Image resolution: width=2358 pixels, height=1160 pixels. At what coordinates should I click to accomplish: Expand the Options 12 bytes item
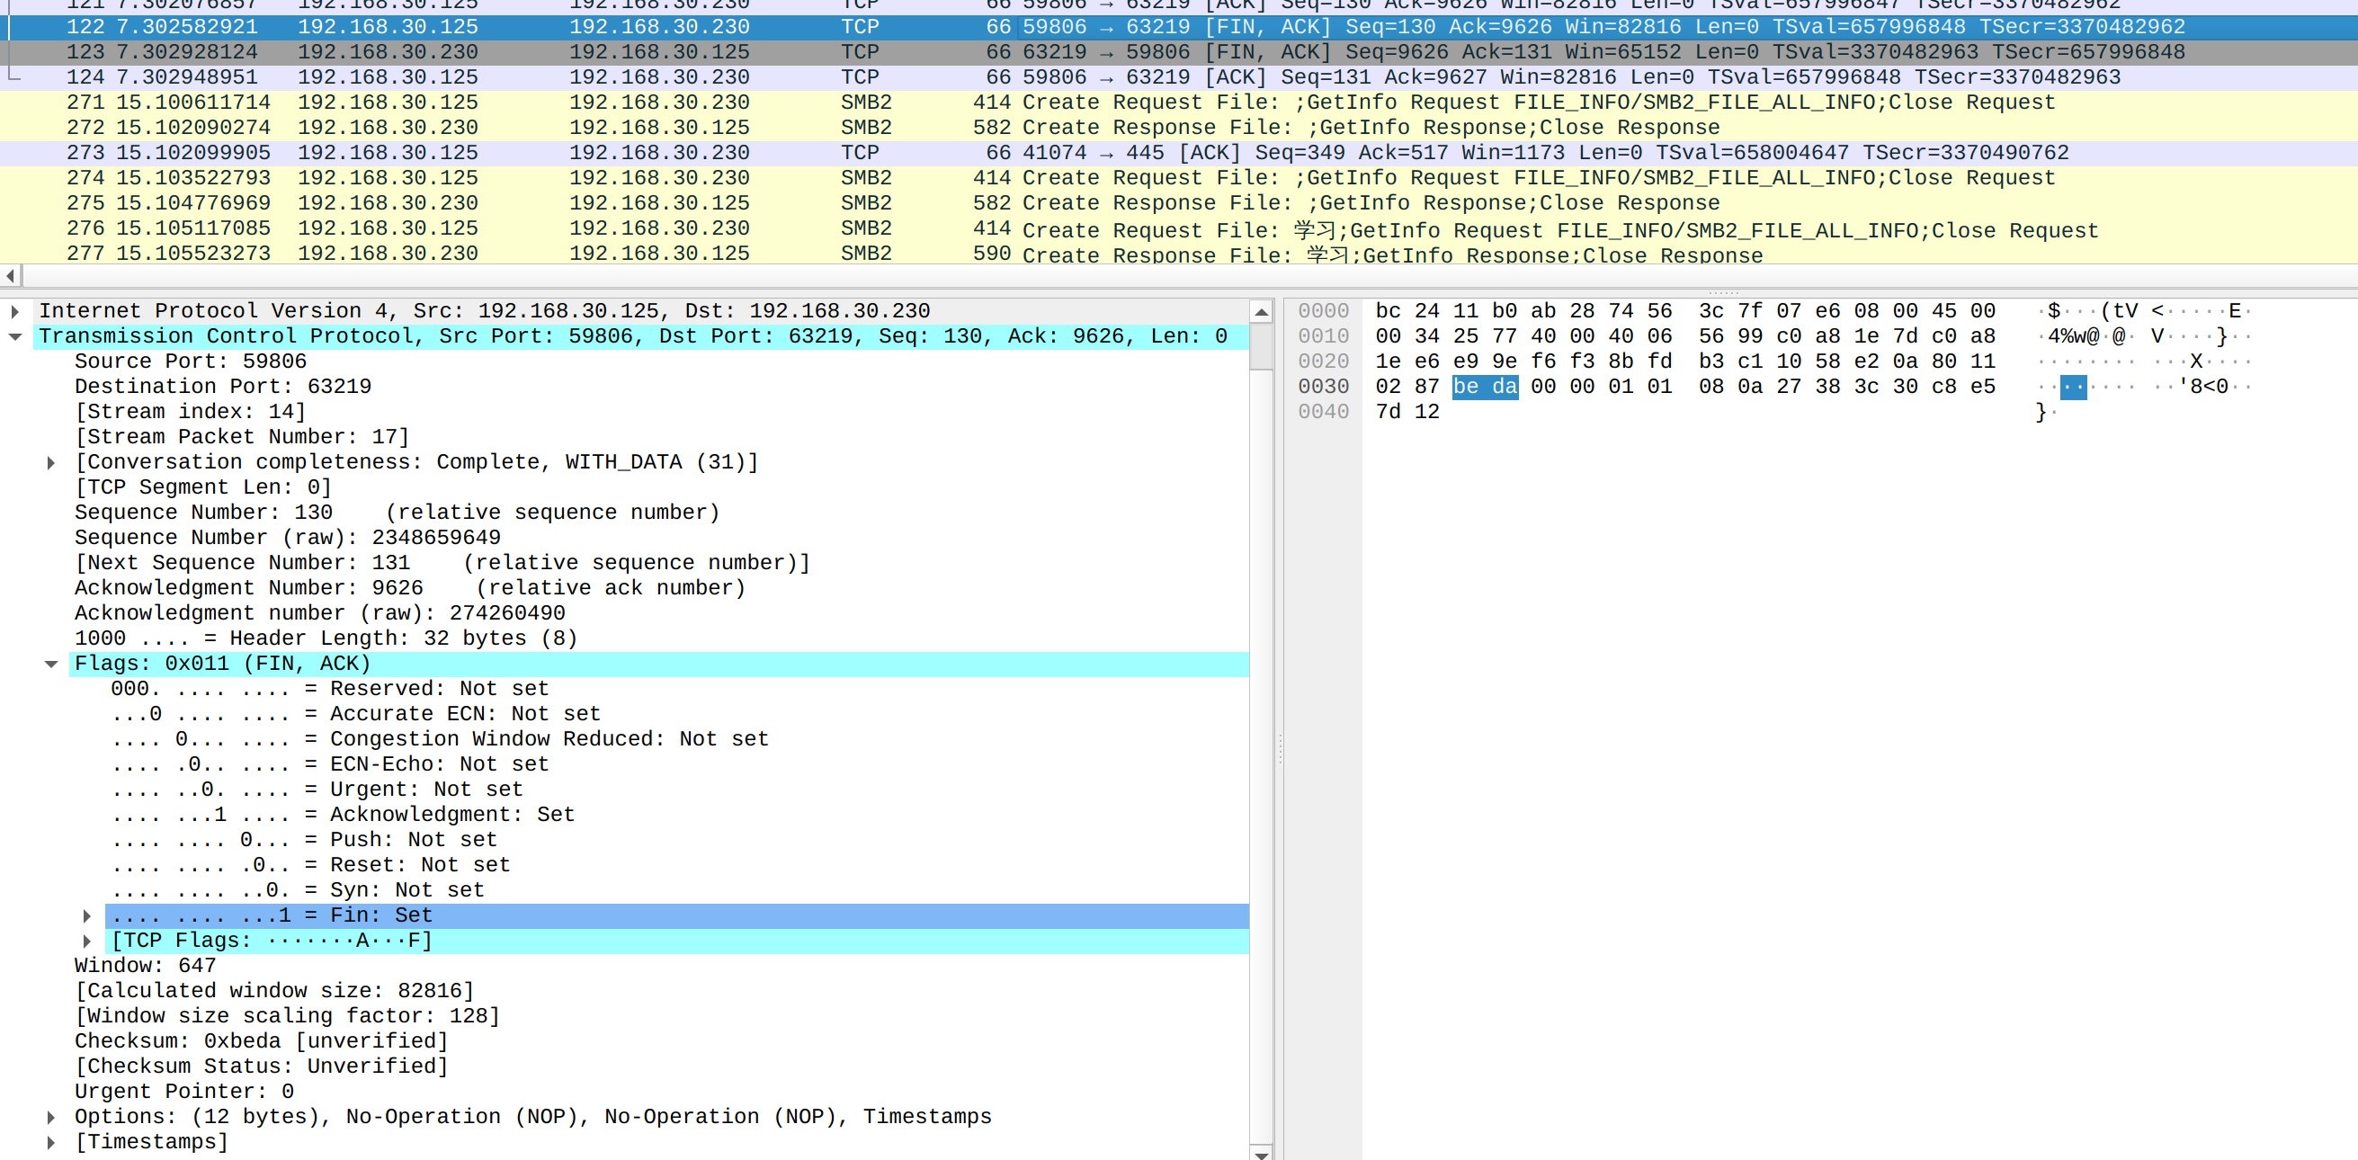tap(51, 1117)
